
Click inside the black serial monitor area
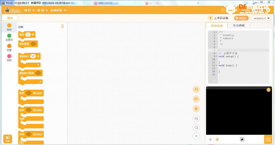coord(239,112)
